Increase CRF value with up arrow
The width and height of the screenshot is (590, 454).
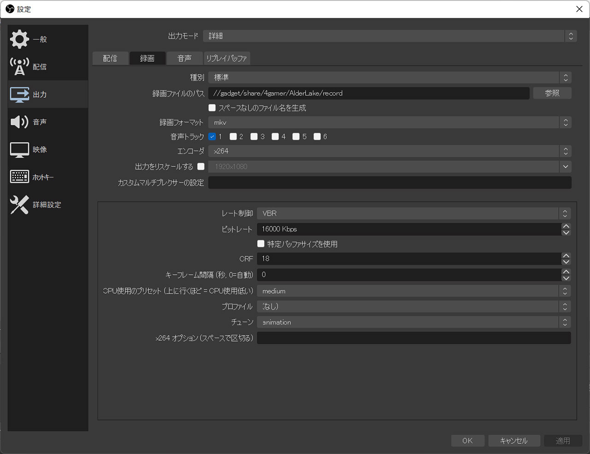point(566,256)
